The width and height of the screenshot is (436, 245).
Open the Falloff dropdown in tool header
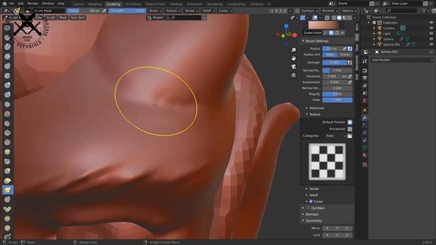coord(208,11)
